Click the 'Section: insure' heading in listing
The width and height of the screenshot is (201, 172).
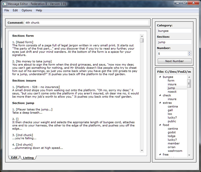(x=24, y=80)
